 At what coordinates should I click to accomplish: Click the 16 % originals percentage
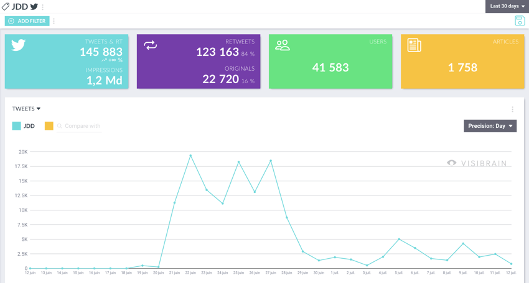(248, 81)
